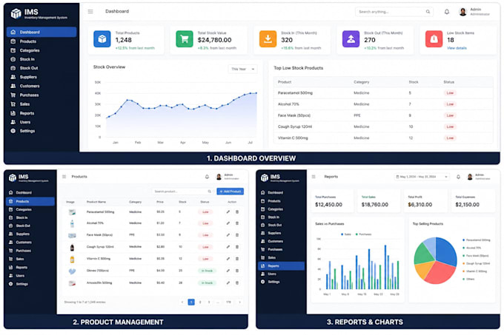Click the previous page arrow in Products pagination
Screen dimensions: 504x335
182,302
